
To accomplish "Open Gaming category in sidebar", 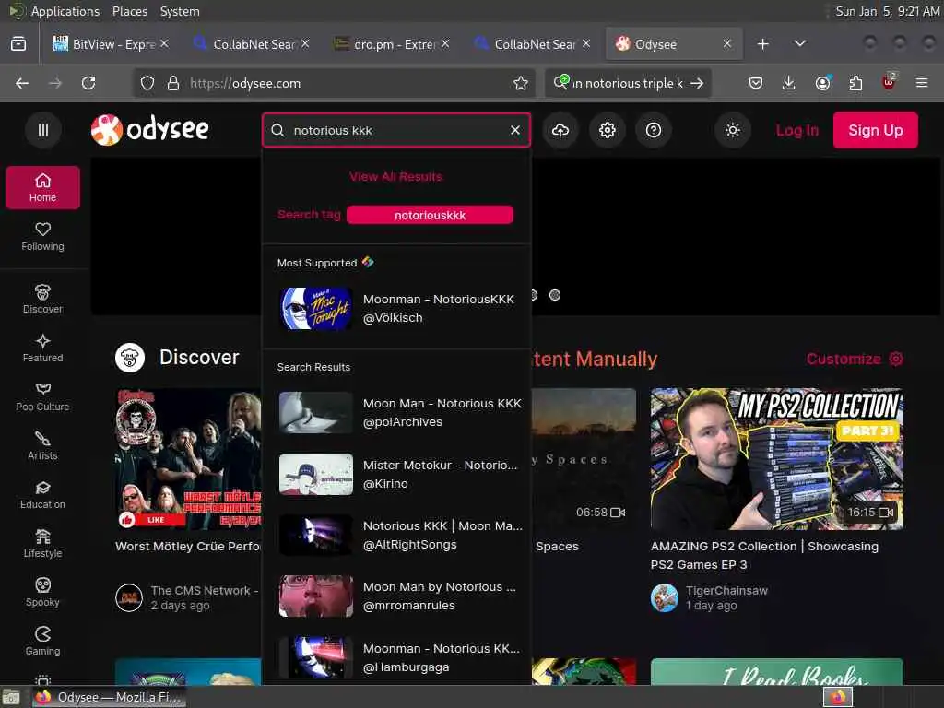I will point(42,642).
